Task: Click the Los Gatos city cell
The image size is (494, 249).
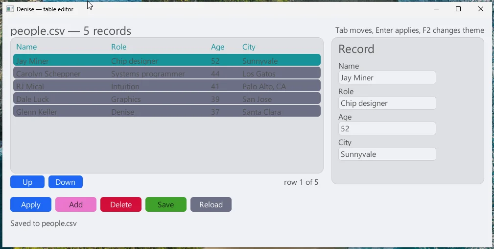Action: tap(259, 74)
